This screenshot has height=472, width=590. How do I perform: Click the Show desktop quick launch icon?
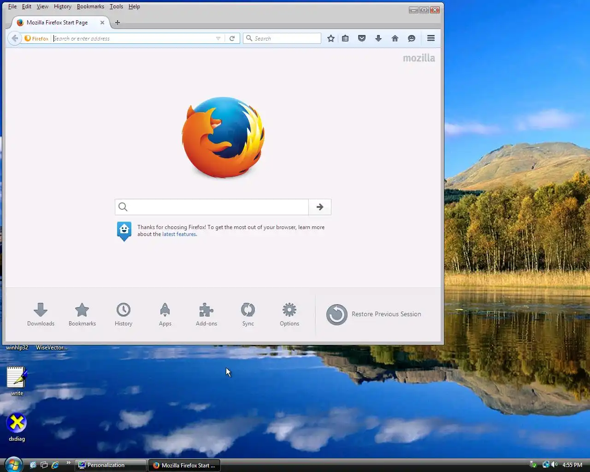(33, 465)
